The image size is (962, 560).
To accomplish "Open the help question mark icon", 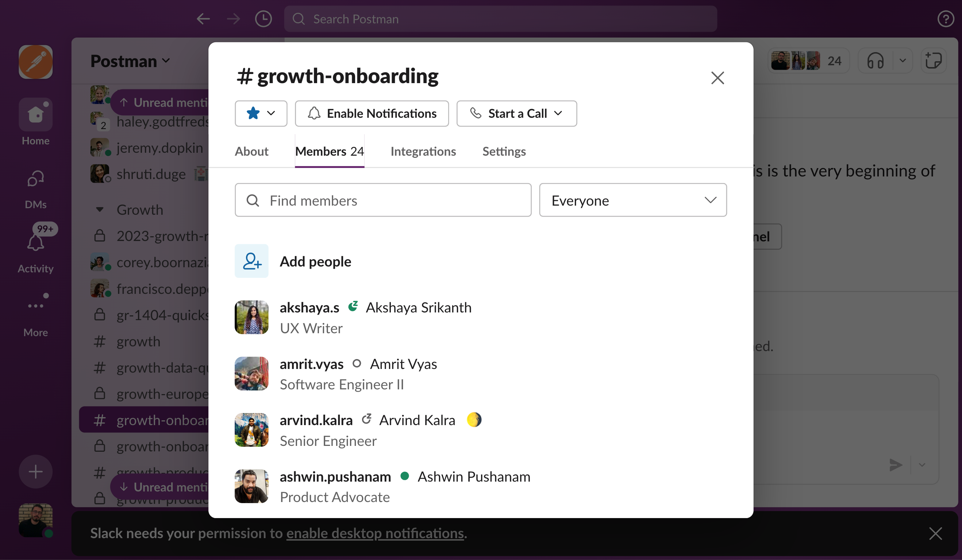I will coord(945,19).
